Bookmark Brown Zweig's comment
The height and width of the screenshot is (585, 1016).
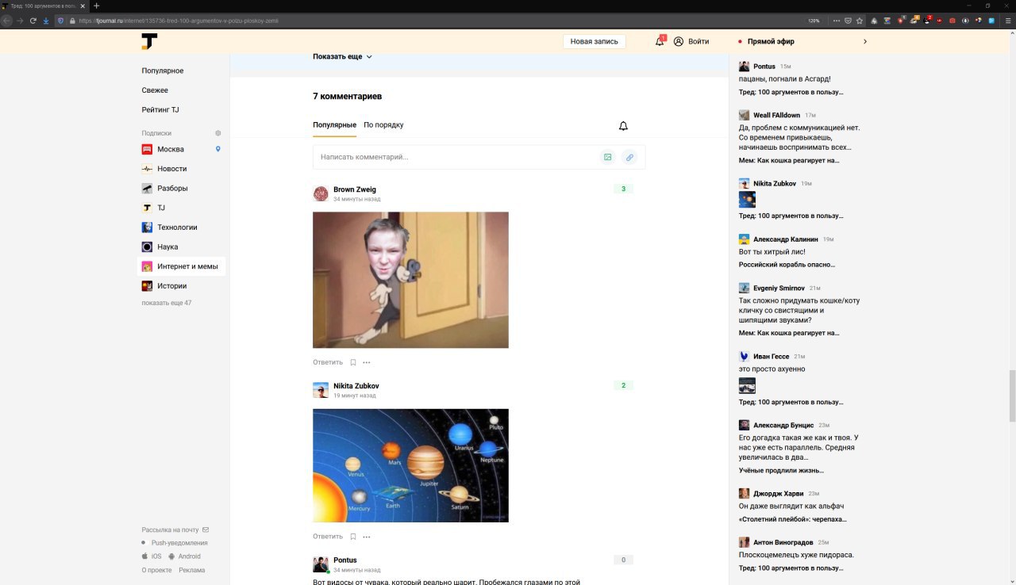coord(353,362)
